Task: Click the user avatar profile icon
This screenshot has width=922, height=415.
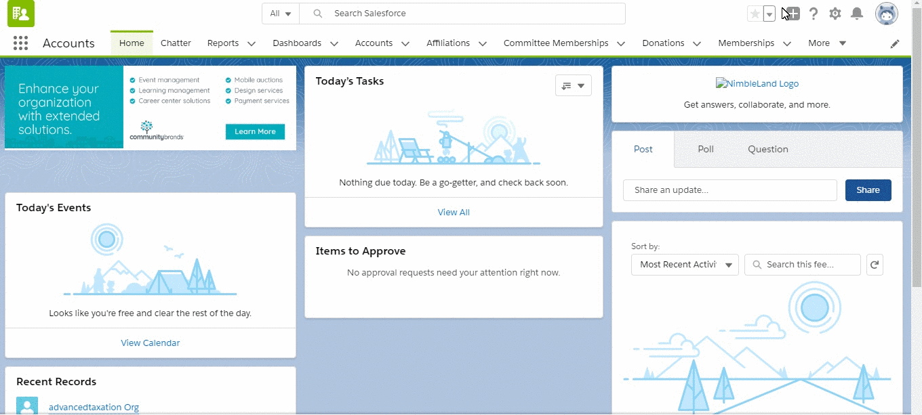Action: (x=886, y=14)
